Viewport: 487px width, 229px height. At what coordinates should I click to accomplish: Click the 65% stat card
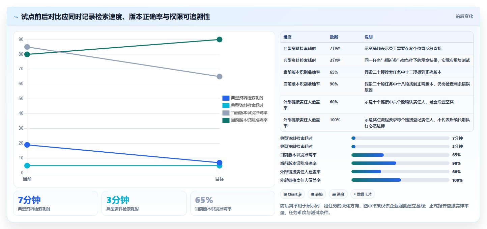point(233,203)
